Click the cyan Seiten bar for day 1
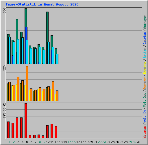 [x=10, y=50]
